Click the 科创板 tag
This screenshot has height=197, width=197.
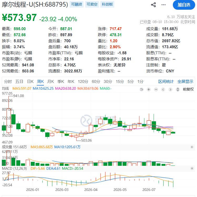[x=107, y=4]
